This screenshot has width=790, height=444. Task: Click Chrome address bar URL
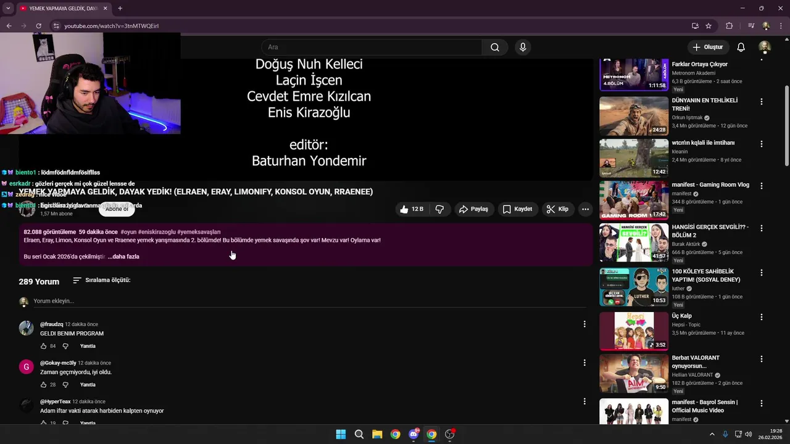(x=112, y=26)
